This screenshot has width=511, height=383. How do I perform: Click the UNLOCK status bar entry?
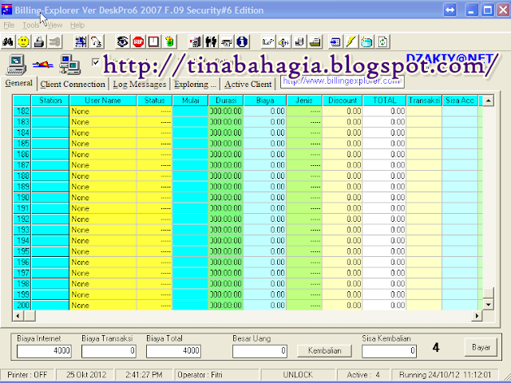298,375
